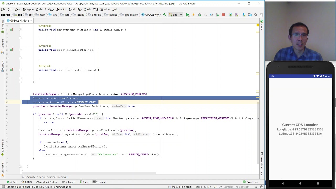Viewport: 336px width, 189px height.
Task: Open the Terminal tool window
Action: [99, 182]
